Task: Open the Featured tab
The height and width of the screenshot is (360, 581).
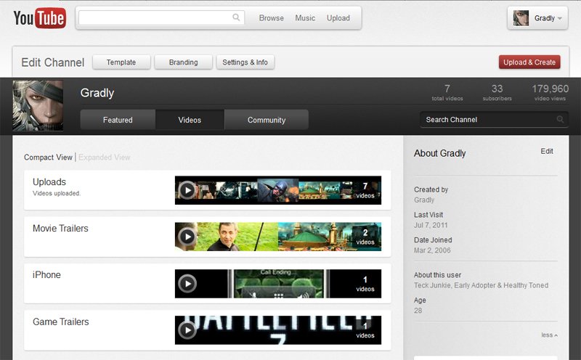Action: (x=118, y=120)
